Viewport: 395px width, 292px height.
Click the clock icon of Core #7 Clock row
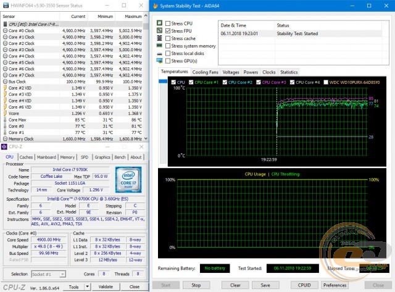click(5, 75)
